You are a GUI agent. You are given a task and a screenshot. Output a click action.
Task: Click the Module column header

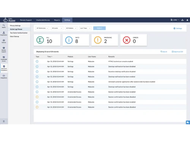pyautogui.click(x=70, y=56)
